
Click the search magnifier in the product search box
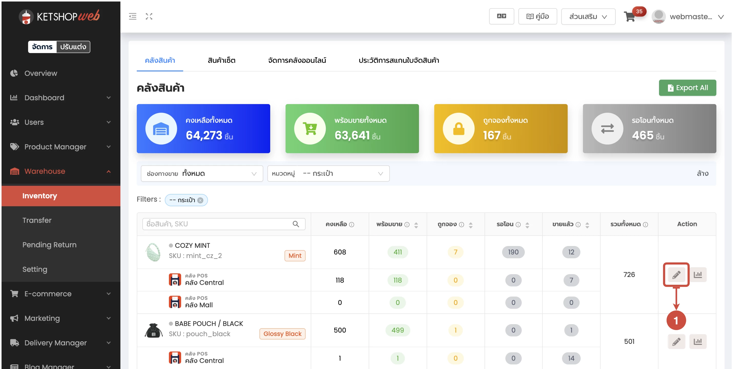(296, 224)
